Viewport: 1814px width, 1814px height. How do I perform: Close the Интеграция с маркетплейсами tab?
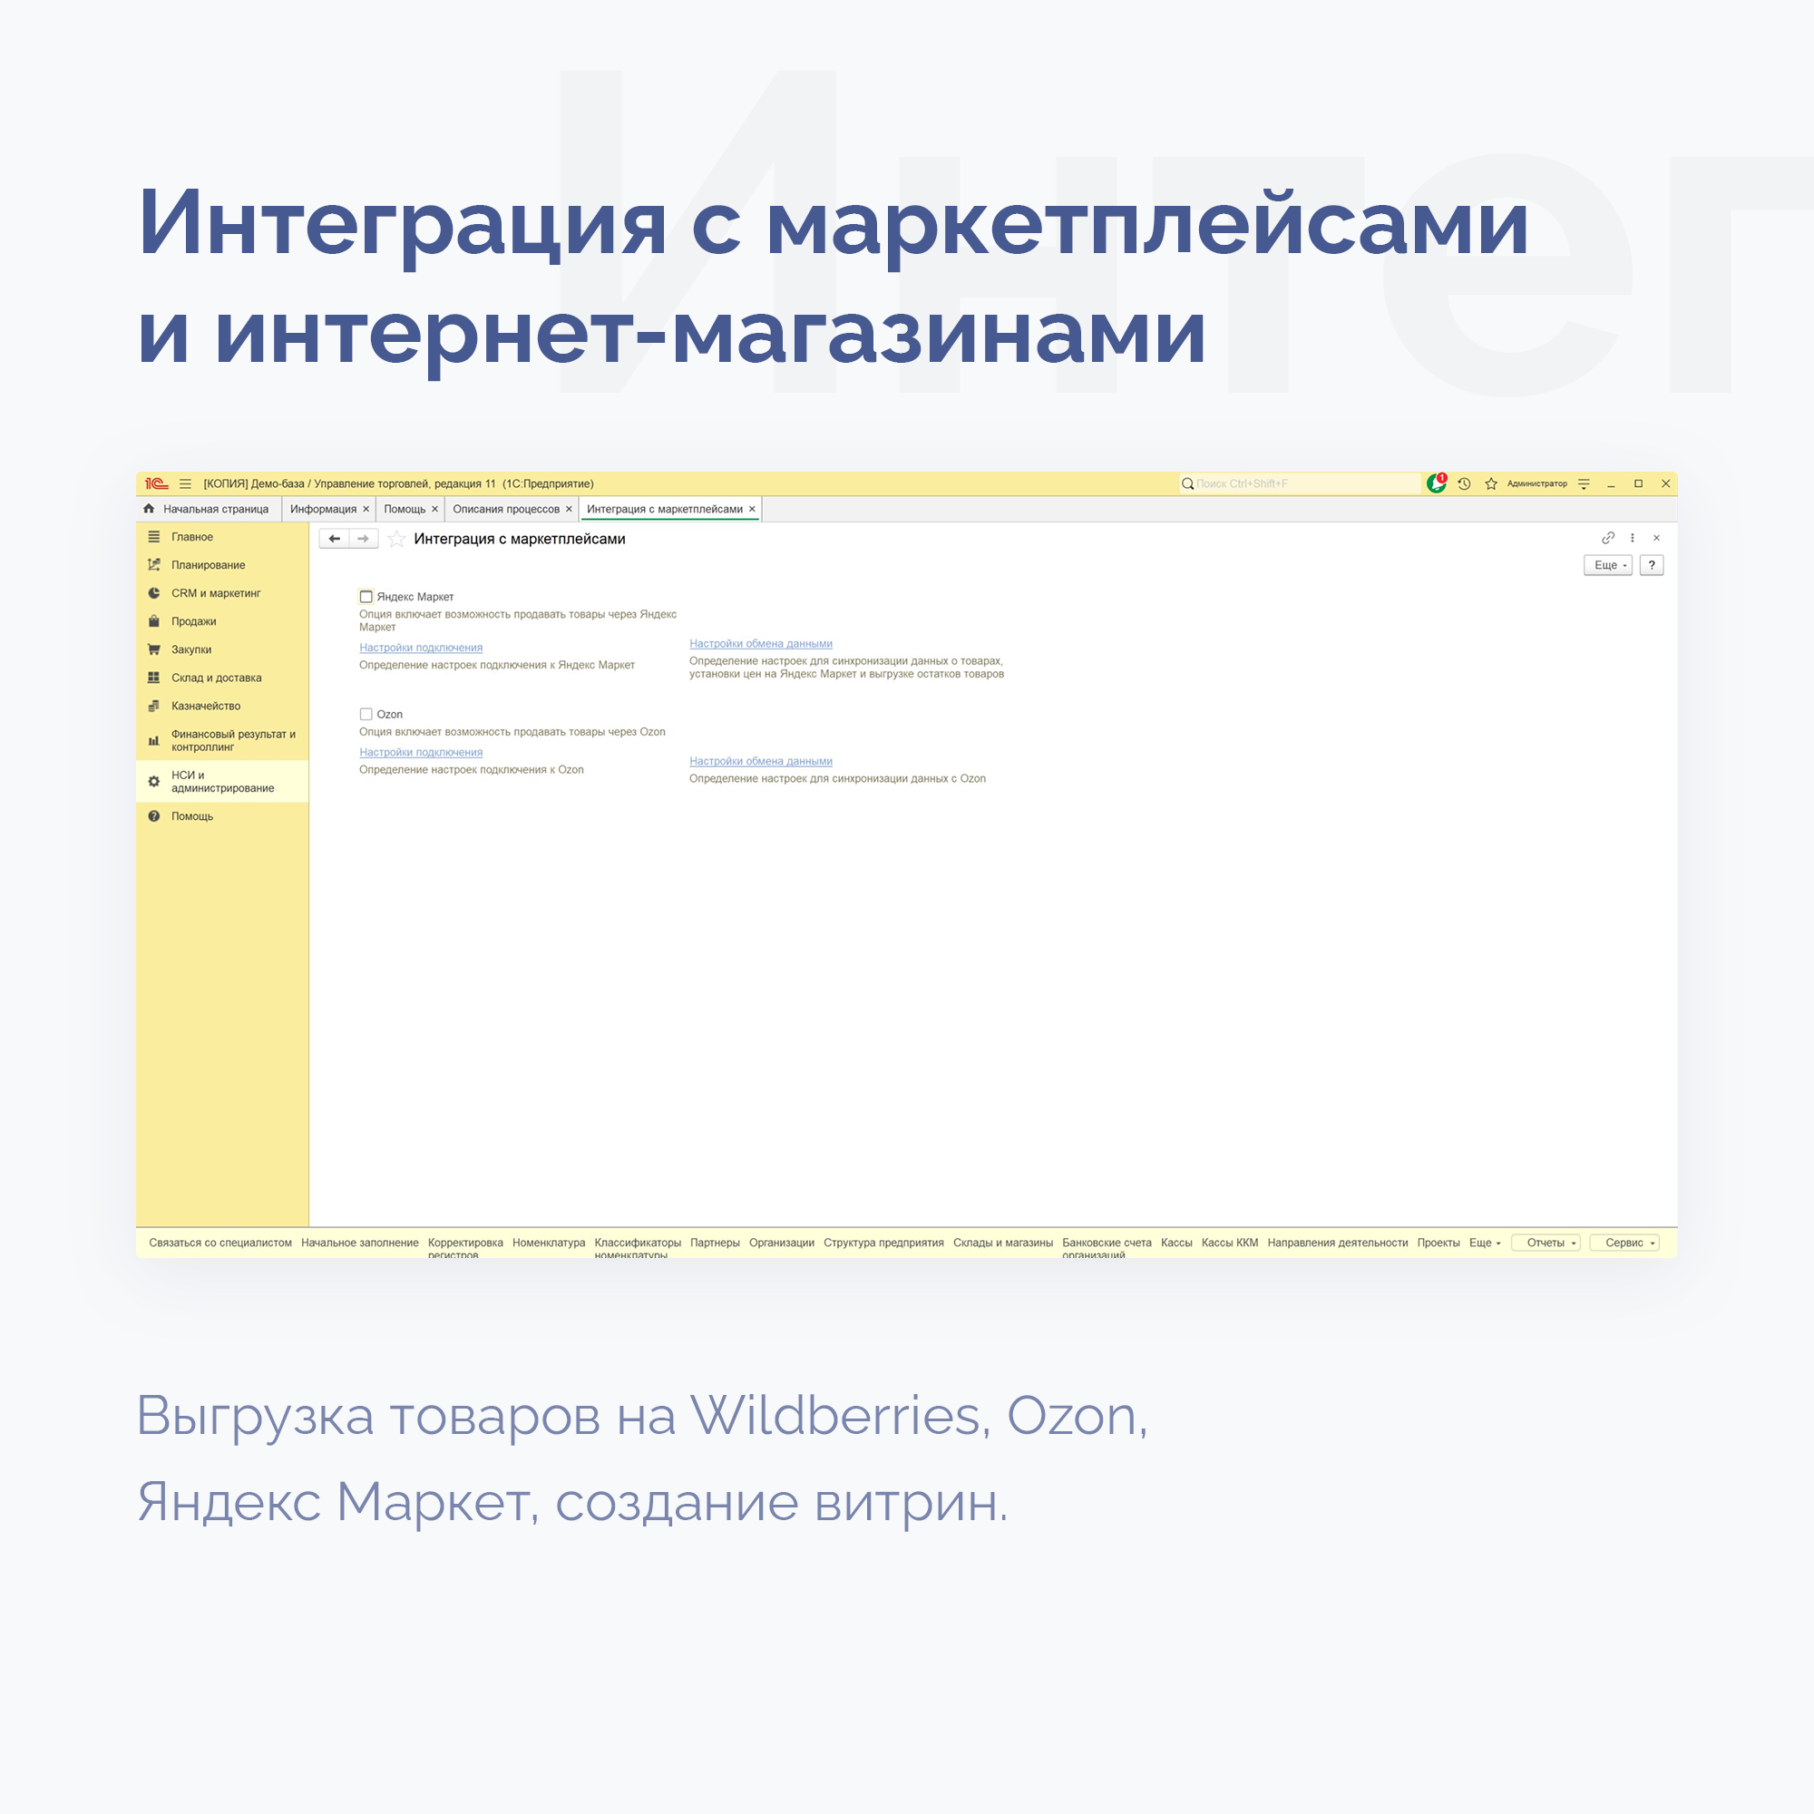coord(752,509)
